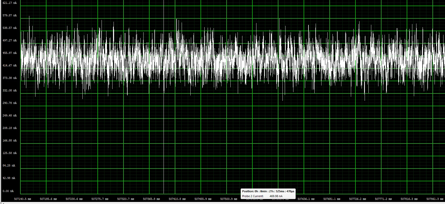Click the Position timestamp in the tooltip
This screenshot has height=204, width=445.
click(x=268, y=191)
